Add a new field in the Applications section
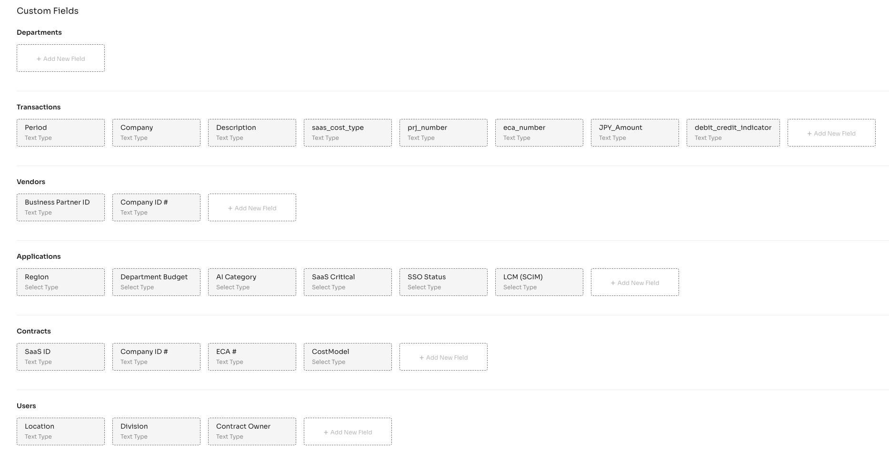 [635, 282]
